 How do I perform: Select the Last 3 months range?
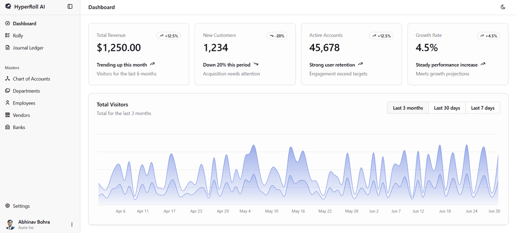pos(408,108)
